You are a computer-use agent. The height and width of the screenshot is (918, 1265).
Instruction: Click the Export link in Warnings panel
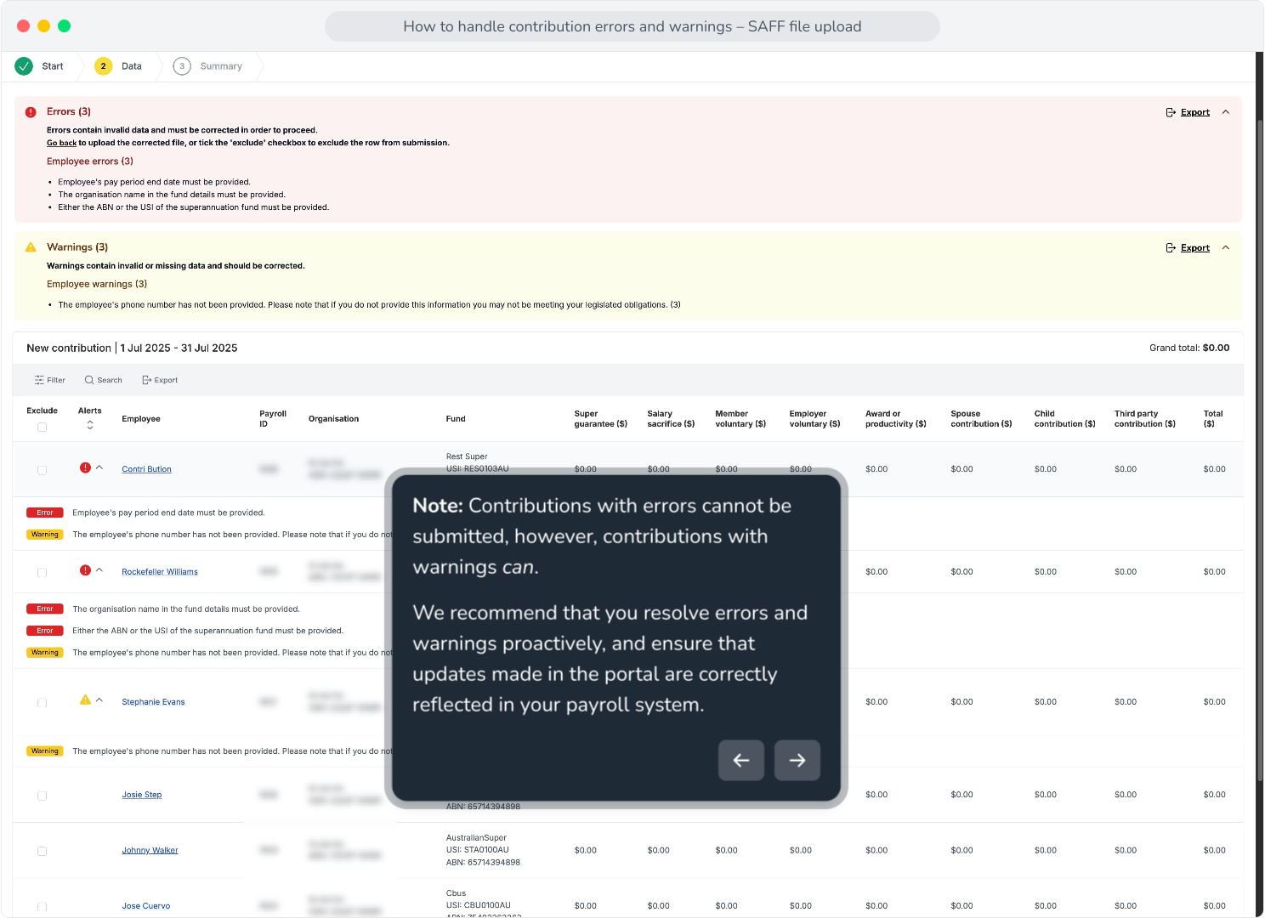pyautogui.click(x=1195, y=248)
